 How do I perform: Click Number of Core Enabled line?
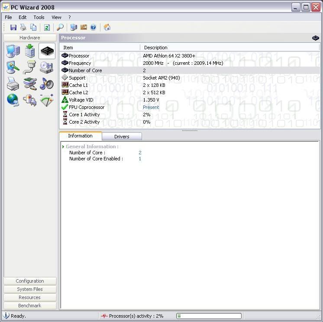105,159
